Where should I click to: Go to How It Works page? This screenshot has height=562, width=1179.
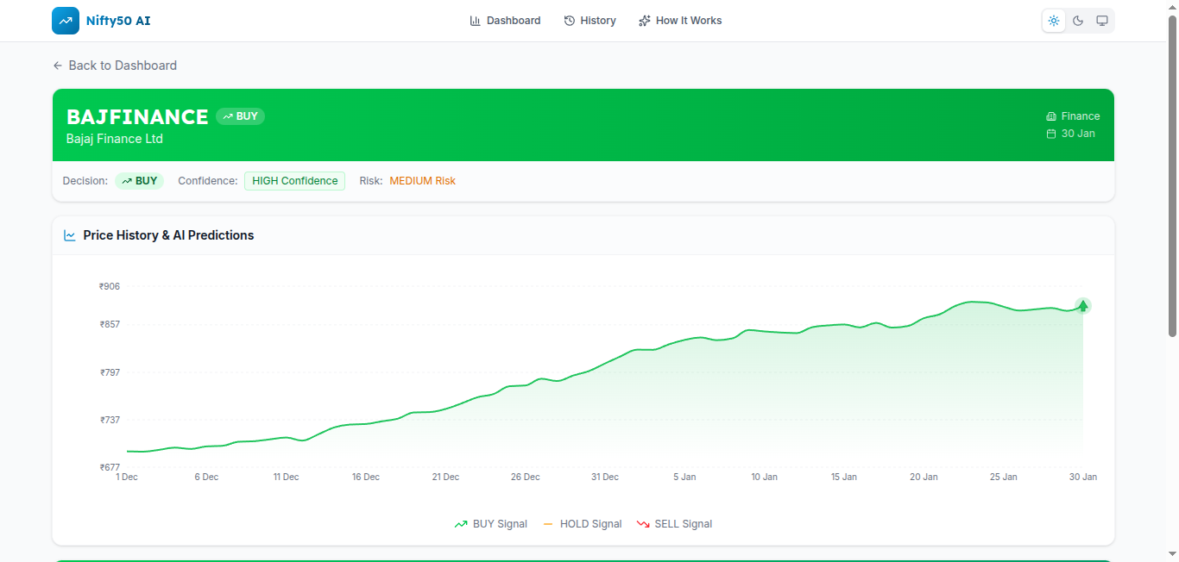pyautogui.click(x=680, y=21)
